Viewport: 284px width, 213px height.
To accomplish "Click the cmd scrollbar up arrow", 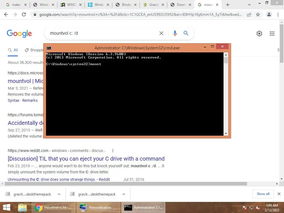I will click(226, 55).
